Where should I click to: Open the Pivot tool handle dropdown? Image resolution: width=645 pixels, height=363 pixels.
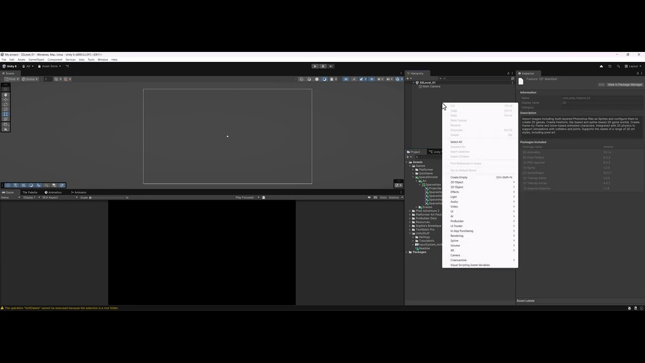tap(12, 79)
